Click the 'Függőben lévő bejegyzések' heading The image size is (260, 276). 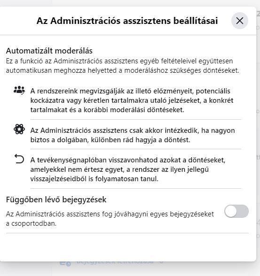(56, 199)
